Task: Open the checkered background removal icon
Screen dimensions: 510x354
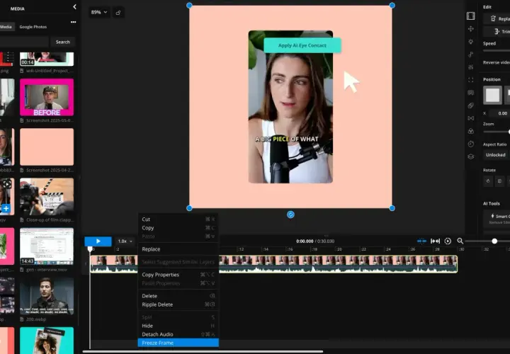Action: click(x=470, y=93)
